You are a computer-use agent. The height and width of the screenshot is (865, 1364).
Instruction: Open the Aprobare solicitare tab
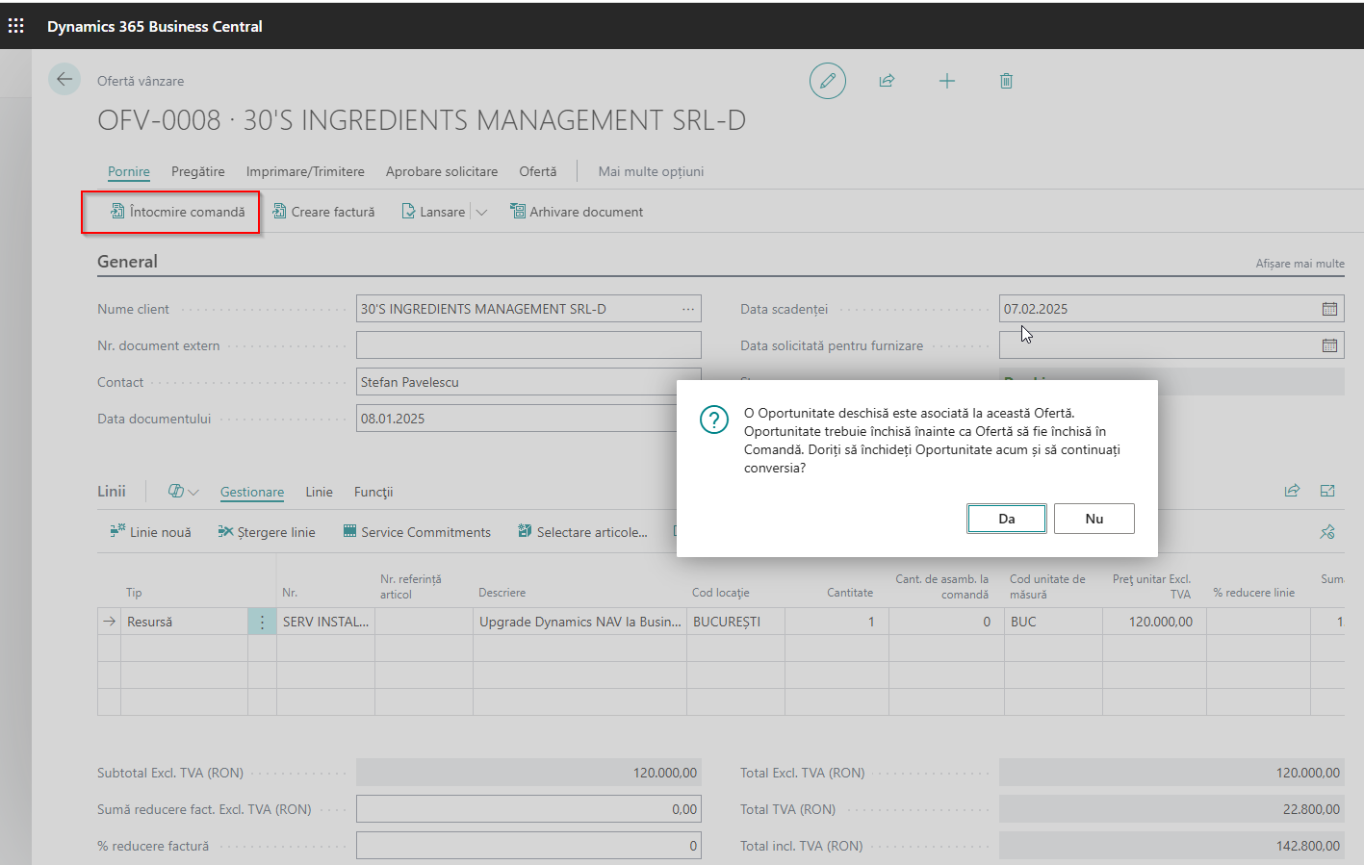pos(442,171)
